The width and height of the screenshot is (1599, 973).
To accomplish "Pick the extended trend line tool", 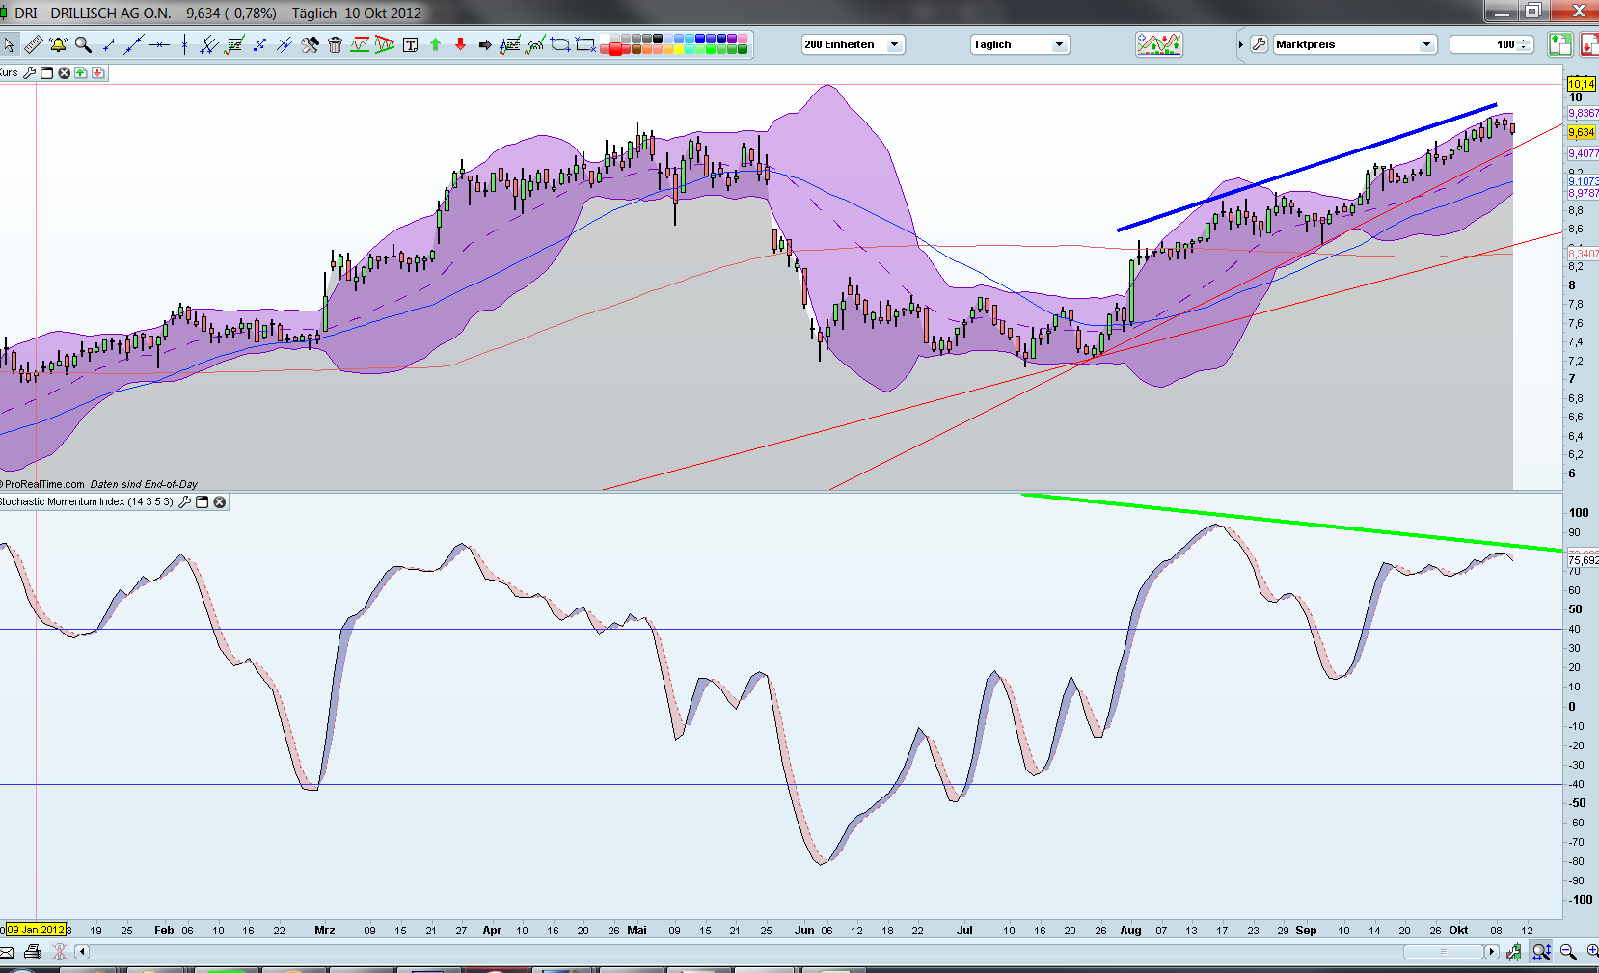I will pyautogui.click(x=134, y=44).
